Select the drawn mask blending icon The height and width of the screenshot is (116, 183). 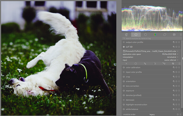(145, 64)
